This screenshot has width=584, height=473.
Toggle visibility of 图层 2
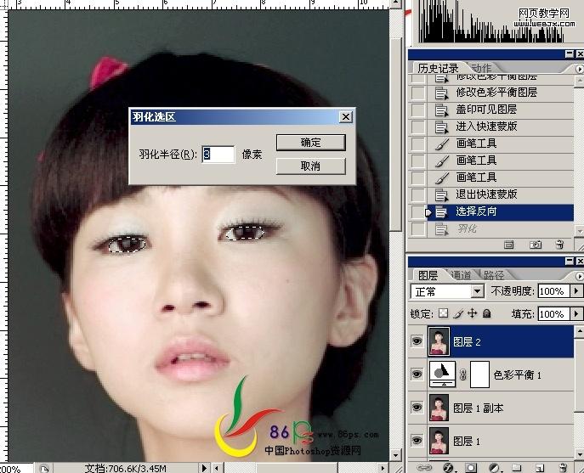coord(417,341)
